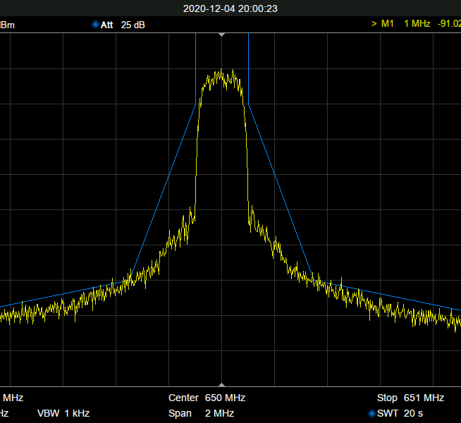Click the marker amplitude -91.02 readout

[x=449, y=23]
